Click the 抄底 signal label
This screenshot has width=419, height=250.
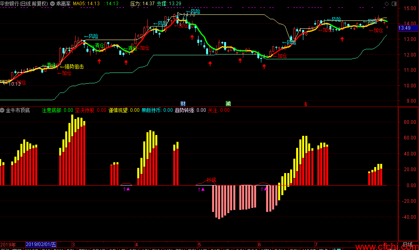[x=211, y=180]
